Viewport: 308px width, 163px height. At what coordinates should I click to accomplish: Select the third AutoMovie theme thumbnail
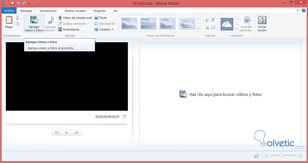pyautogui.click(x=167, y=24)
